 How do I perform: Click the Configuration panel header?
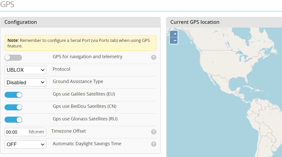click(x=21, y=22)
